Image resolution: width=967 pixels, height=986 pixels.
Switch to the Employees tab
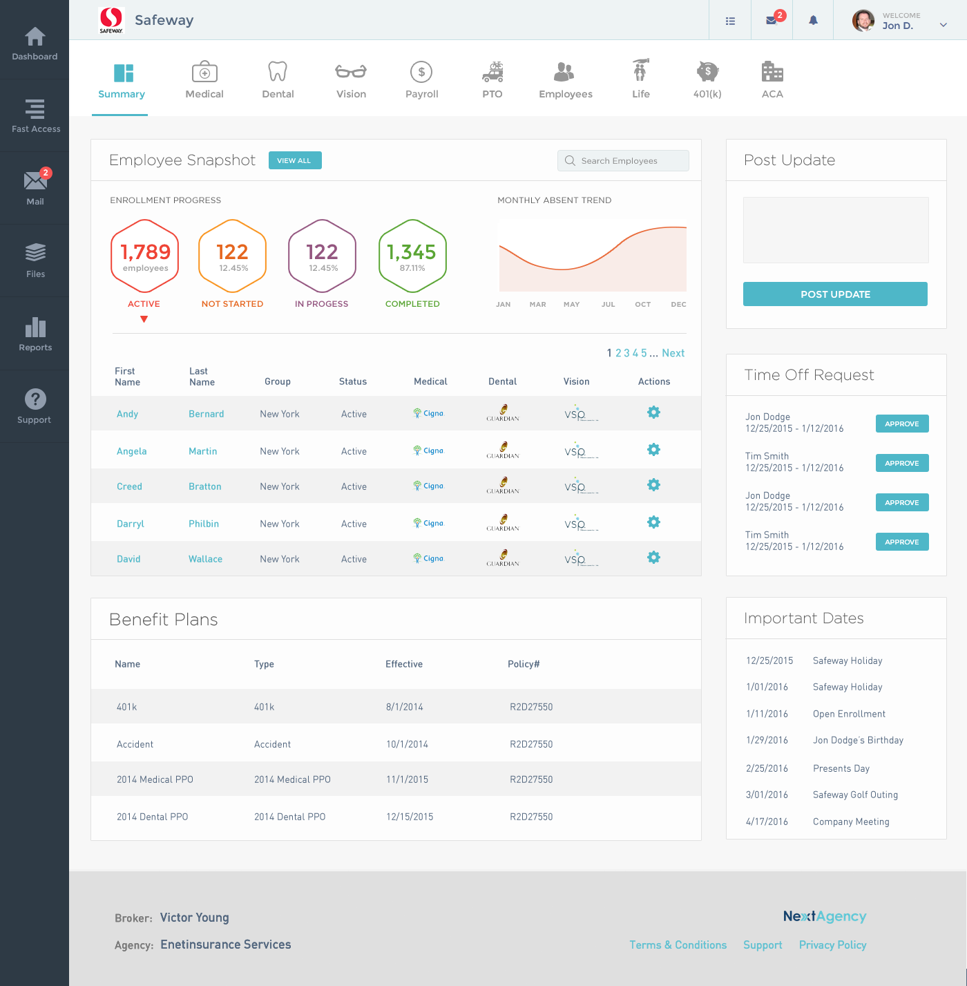click(566, 81)
